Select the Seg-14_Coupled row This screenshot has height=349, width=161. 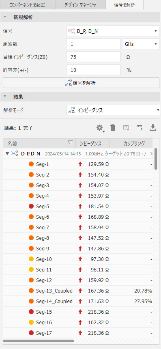tap(78, 302)
